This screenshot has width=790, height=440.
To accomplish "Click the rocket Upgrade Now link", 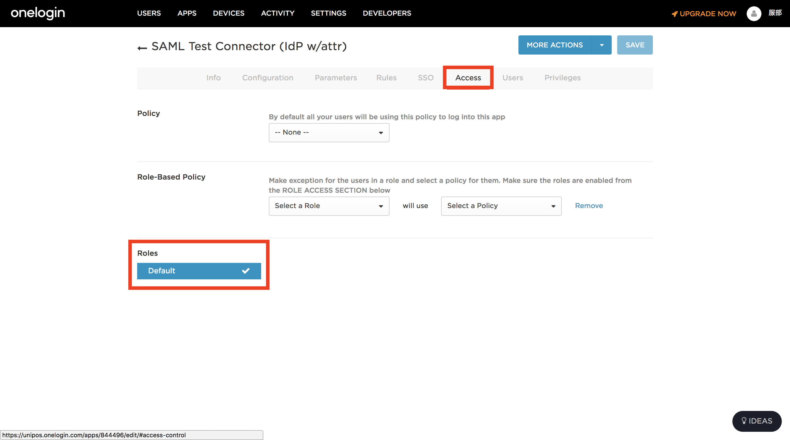I will coord(704,14).
